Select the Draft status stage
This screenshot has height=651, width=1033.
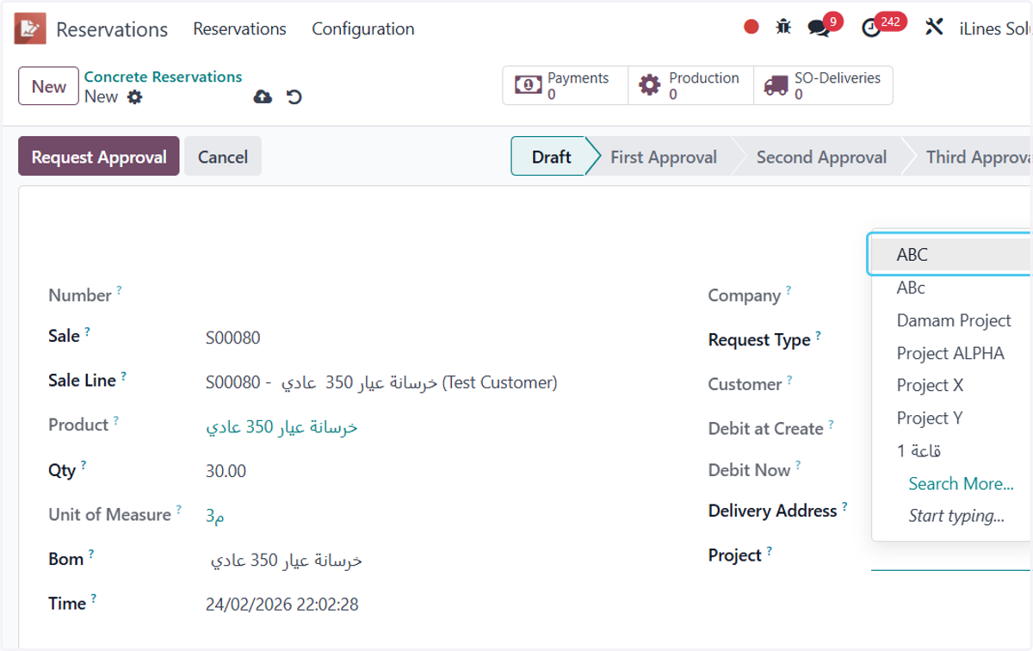coord(551,157)
